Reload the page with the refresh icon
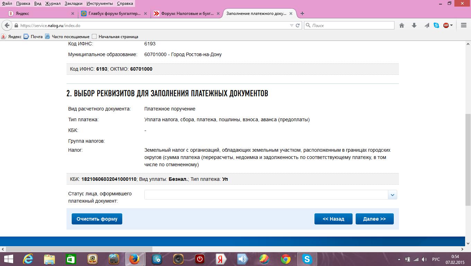 [297, 25]
